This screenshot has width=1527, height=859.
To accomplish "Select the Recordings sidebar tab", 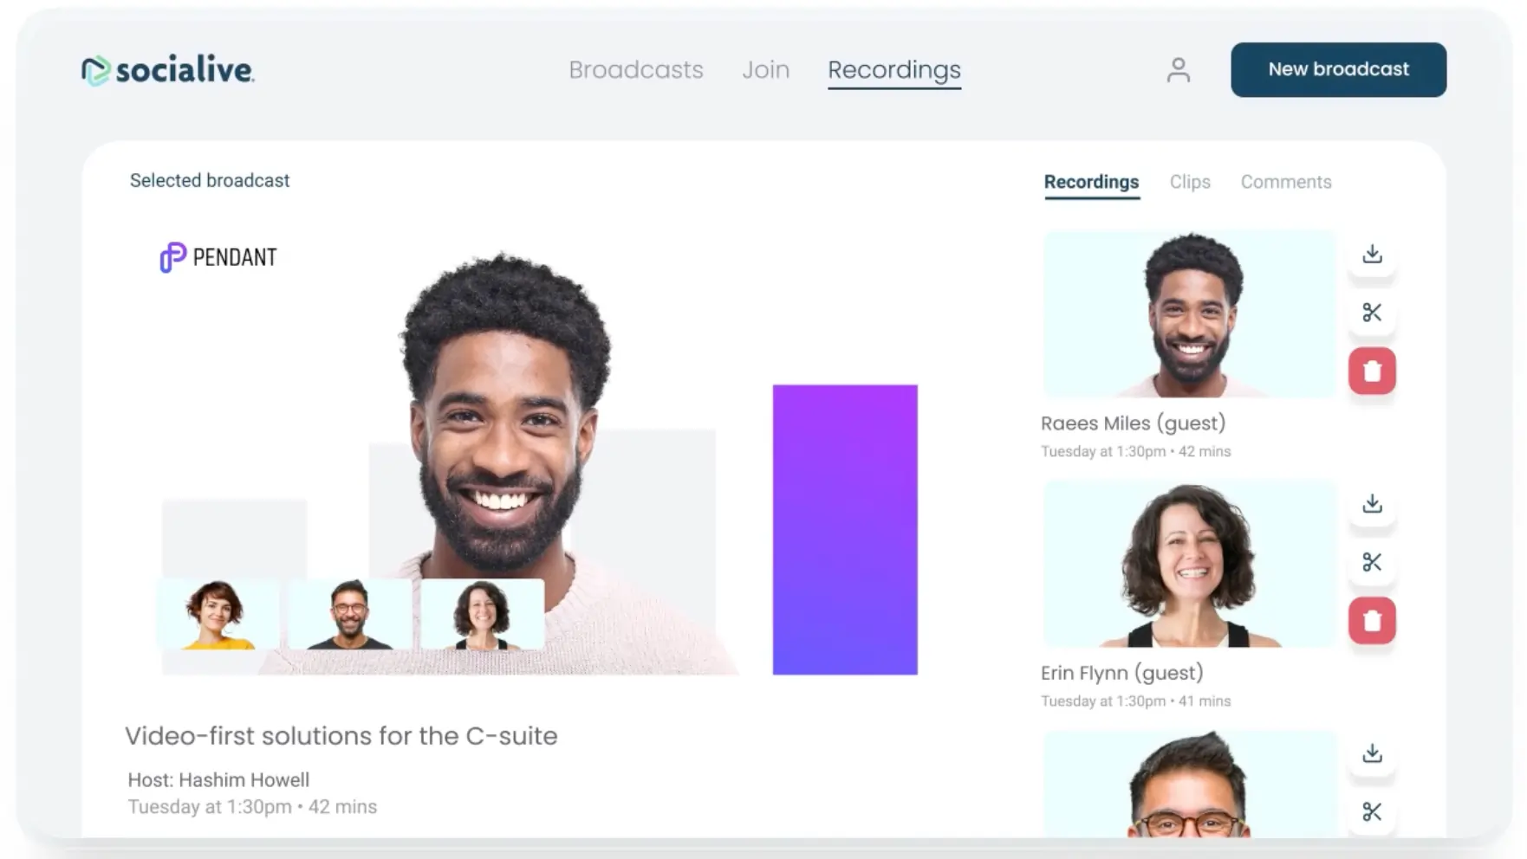I will [x=1091, y=182].
